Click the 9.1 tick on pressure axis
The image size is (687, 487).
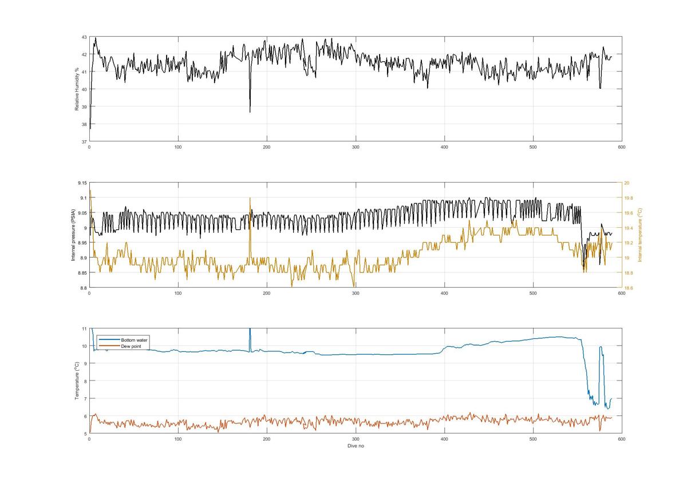coord(84,198)
